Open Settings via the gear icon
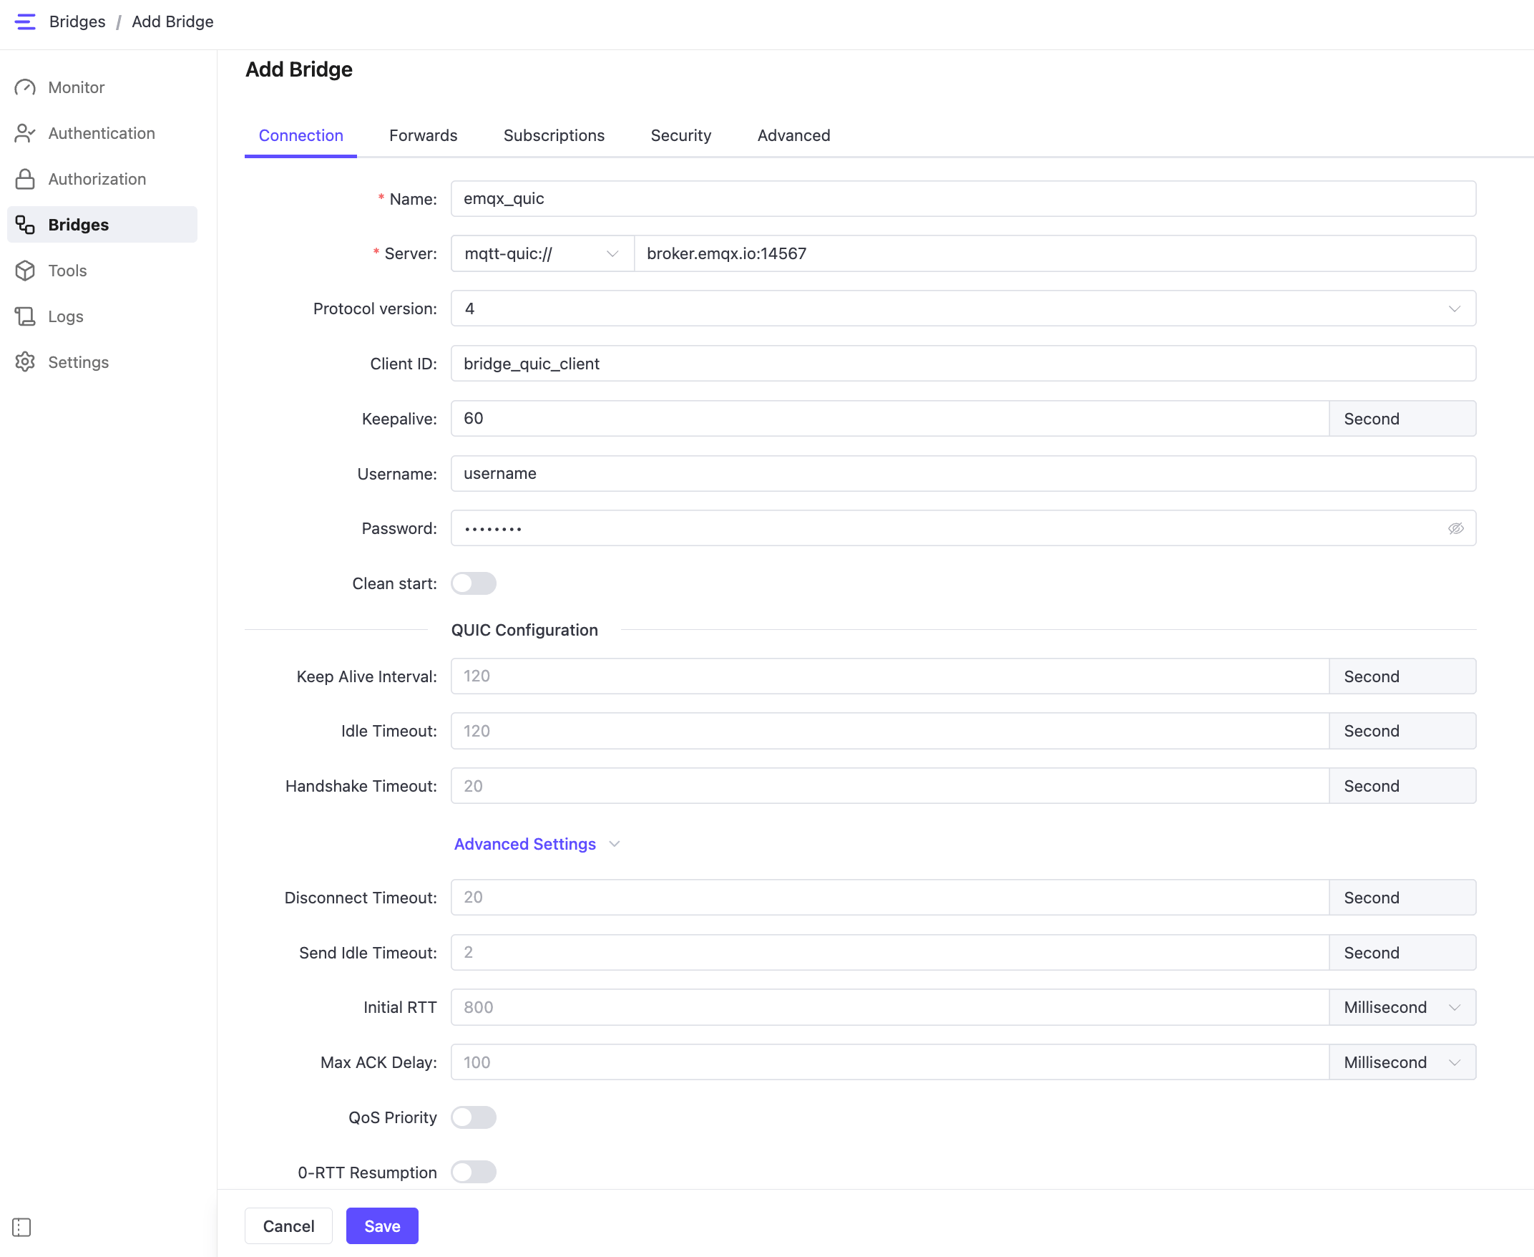1534x1257 pixels. (25, 362)
